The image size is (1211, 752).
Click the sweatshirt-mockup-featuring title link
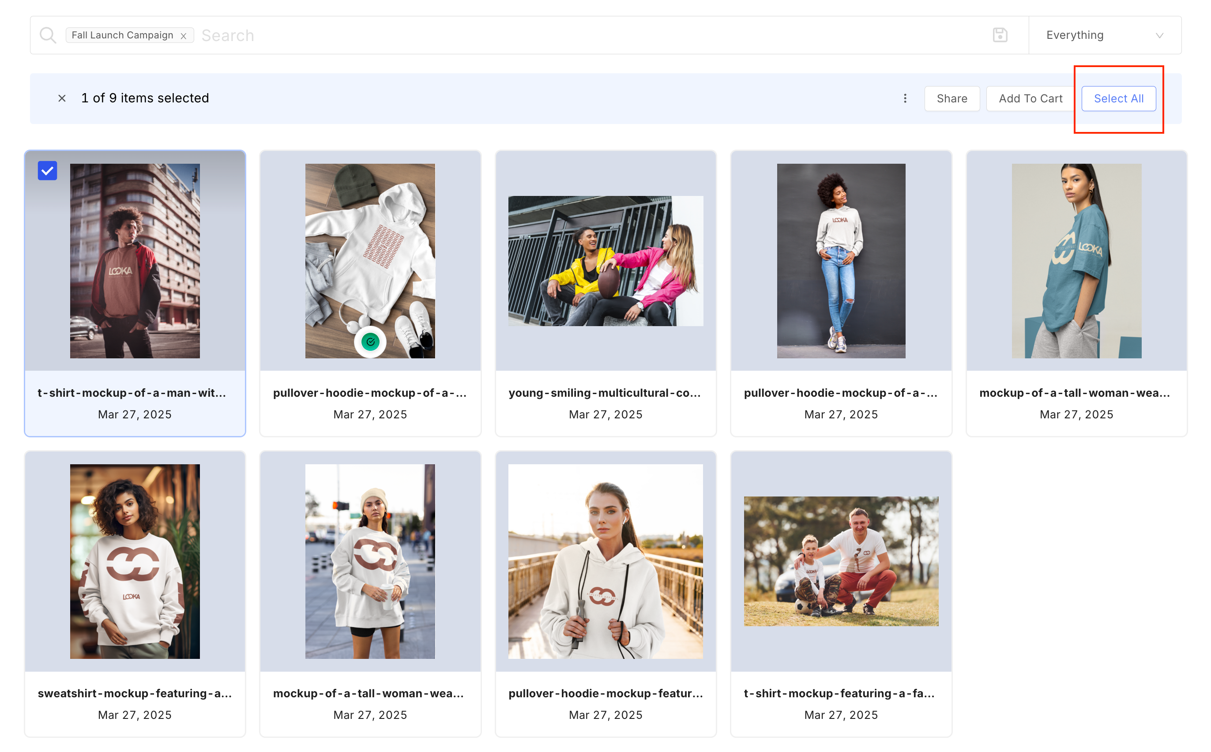point(135,693)
